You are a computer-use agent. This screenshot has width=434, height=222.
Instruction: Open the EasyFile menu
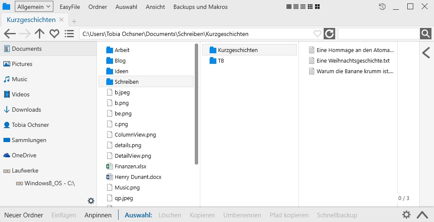pyautogui.click(x=70, y=7)
